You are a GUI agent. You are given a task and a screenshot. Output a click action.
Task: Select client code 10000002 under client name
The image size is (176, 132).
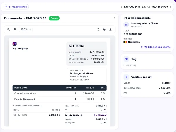pyautogui.click(x=137, y=26)
